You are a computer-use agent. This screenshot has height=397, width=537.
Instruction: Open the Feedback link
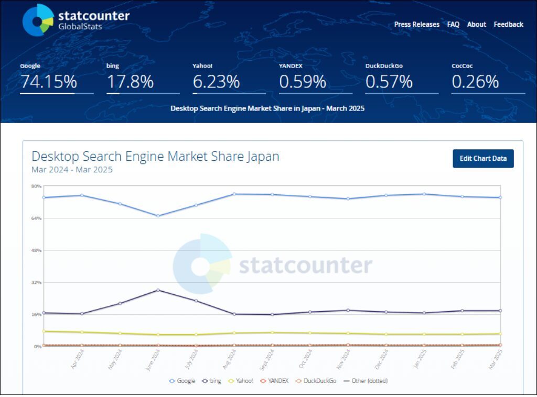[x=508, y=24]
